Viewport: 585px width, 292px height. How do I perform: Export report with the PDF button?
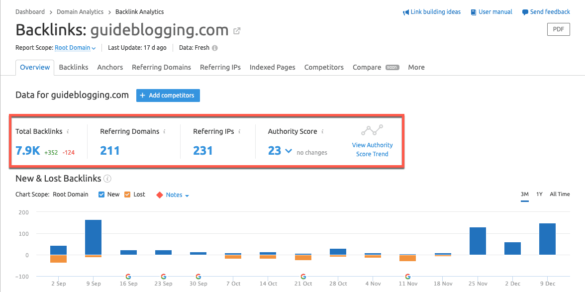(x=559, y=29)
